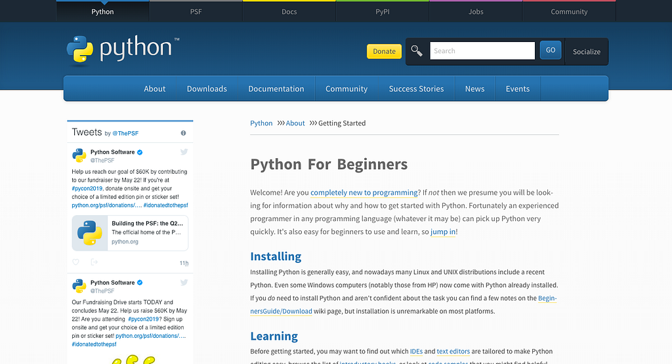Click the #pycon2019 hashtag in the first tweet
This screenshot has height=364, width=672.
point(87,188)
